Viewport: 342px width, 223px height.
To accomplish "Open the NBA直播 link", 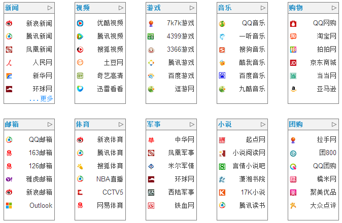I will pyautogui.click(x=110, y=179).
